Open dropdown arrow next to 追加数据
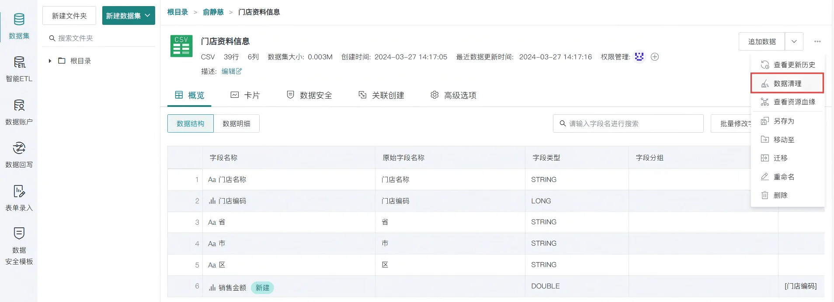The image size is (834, 302). click(794, 41)
